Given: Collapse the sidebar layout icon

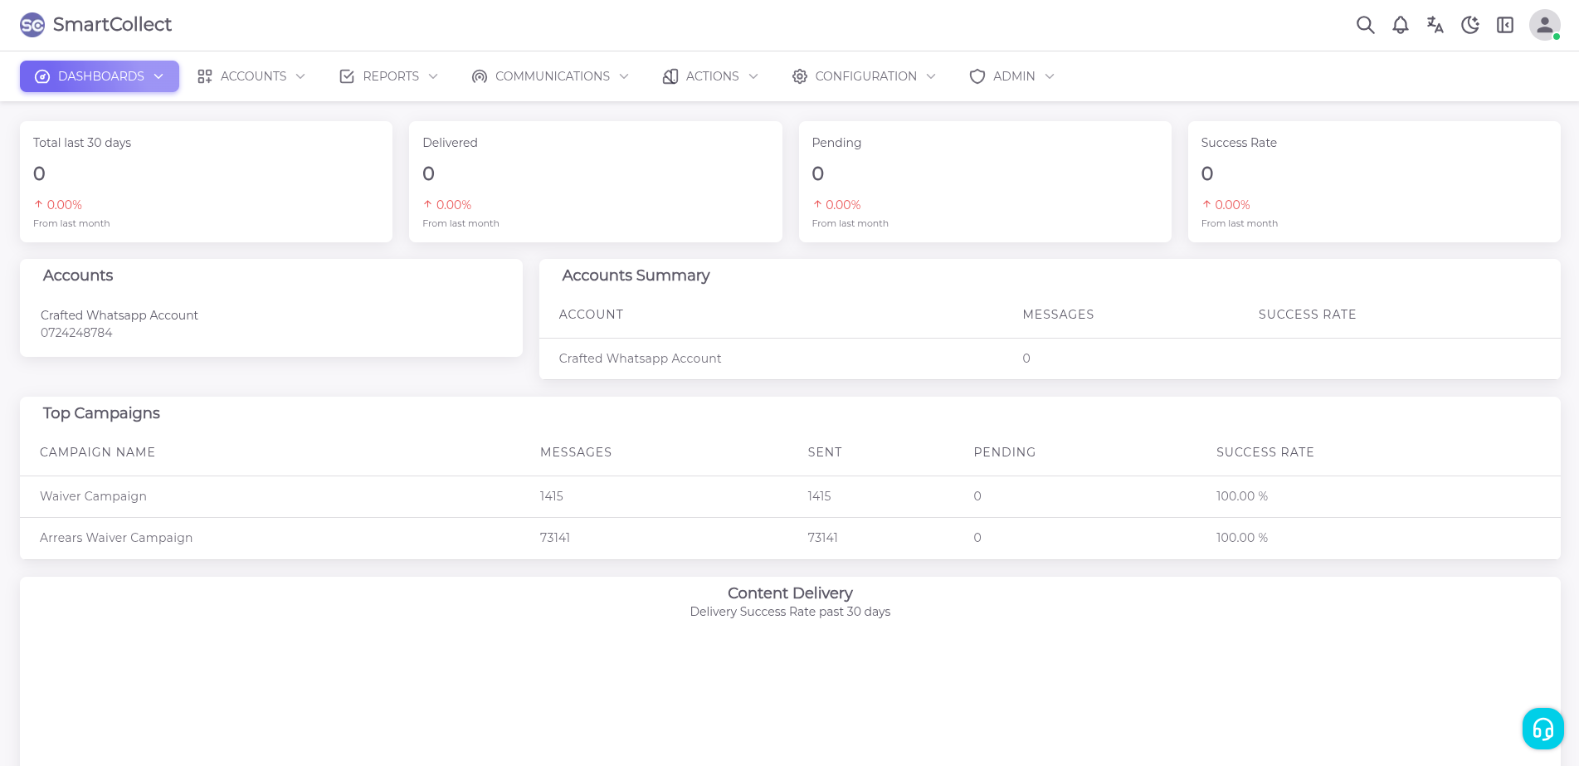Looking at the screenshot, I should 1504,25.
